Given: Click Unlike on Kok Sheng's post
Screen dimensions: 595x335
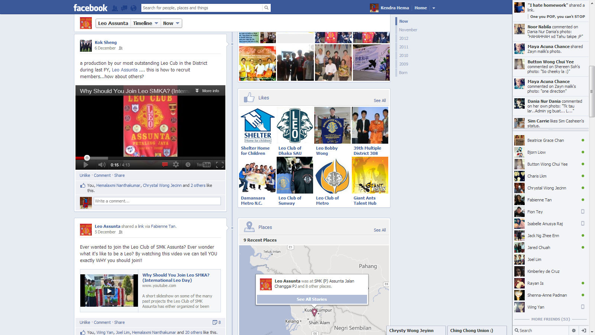Looking at the screenshot, I should tap(85, 175).
